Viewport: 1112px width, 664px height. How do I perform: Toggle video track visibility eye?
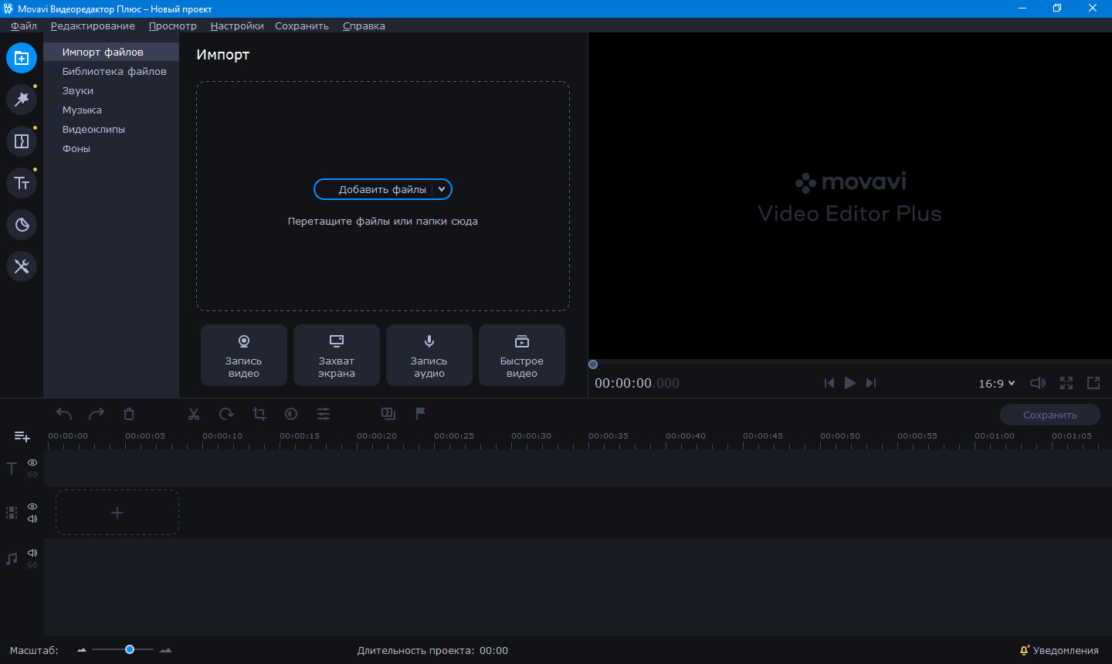32,506
